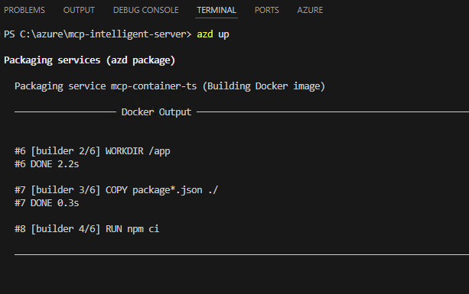The width and height of the screenshot is (469, 294).
Task: Open the OUTPUT panel tab
Action: [79, 10]
